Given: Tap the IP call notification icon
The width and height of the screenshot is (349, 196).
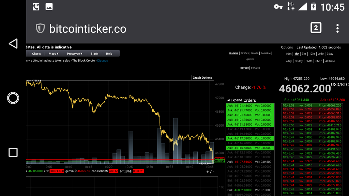Looking at the screenshot, I should (x=36, y=7).
